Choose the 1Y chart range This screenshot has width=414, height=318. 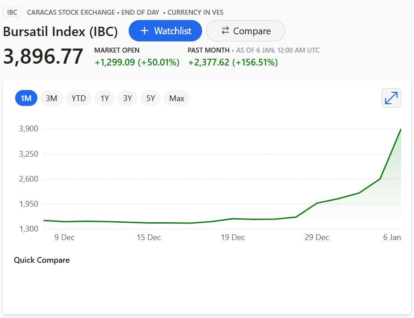pos(105,98)
